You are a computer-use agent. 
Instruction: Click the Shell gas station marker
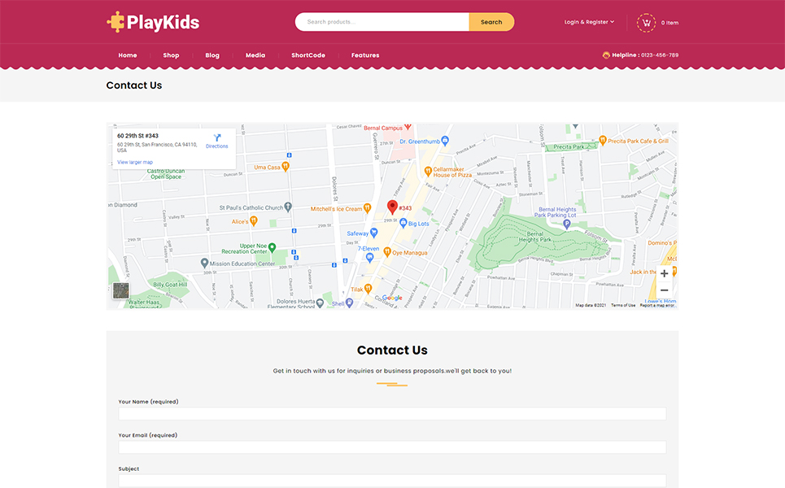click(x=350, y=303)
